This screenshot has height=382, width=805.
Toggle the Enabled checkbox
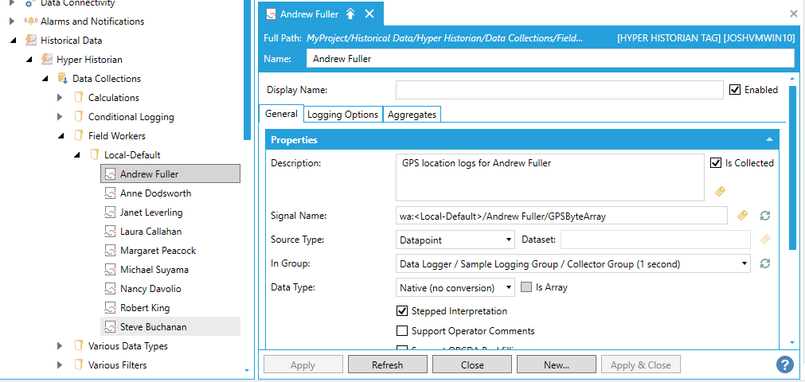pos(735,90)
